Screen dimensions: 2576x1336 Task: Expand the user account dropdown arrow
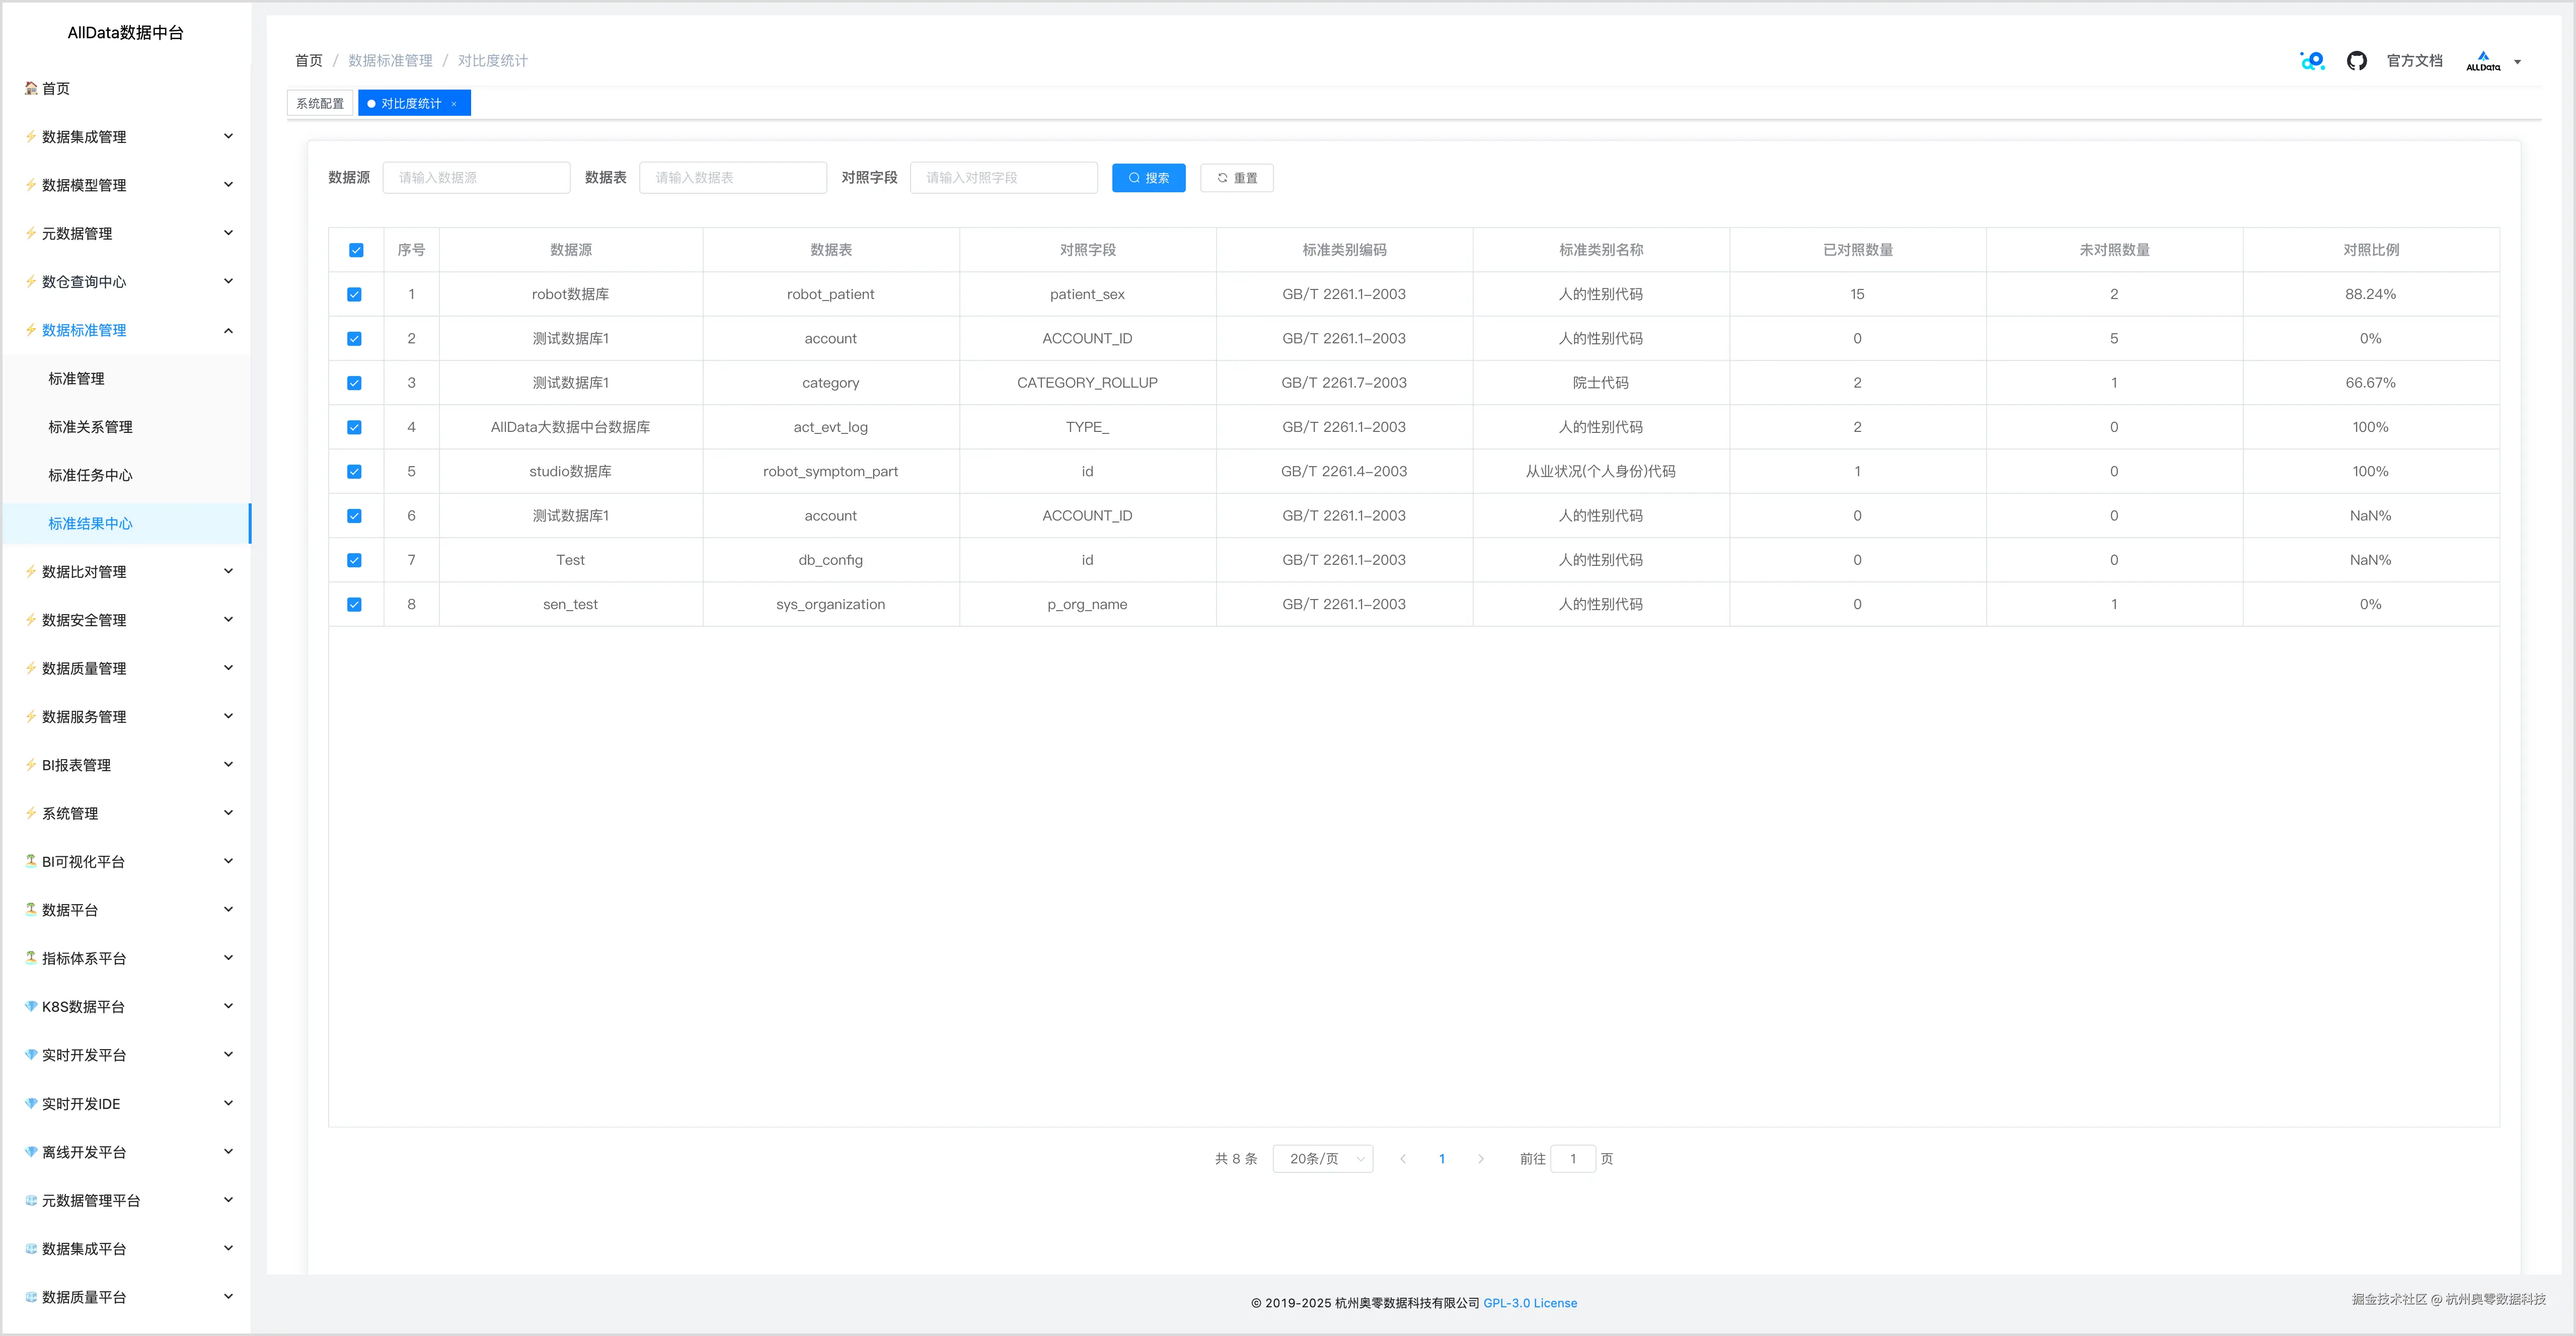pos(2518,62)
